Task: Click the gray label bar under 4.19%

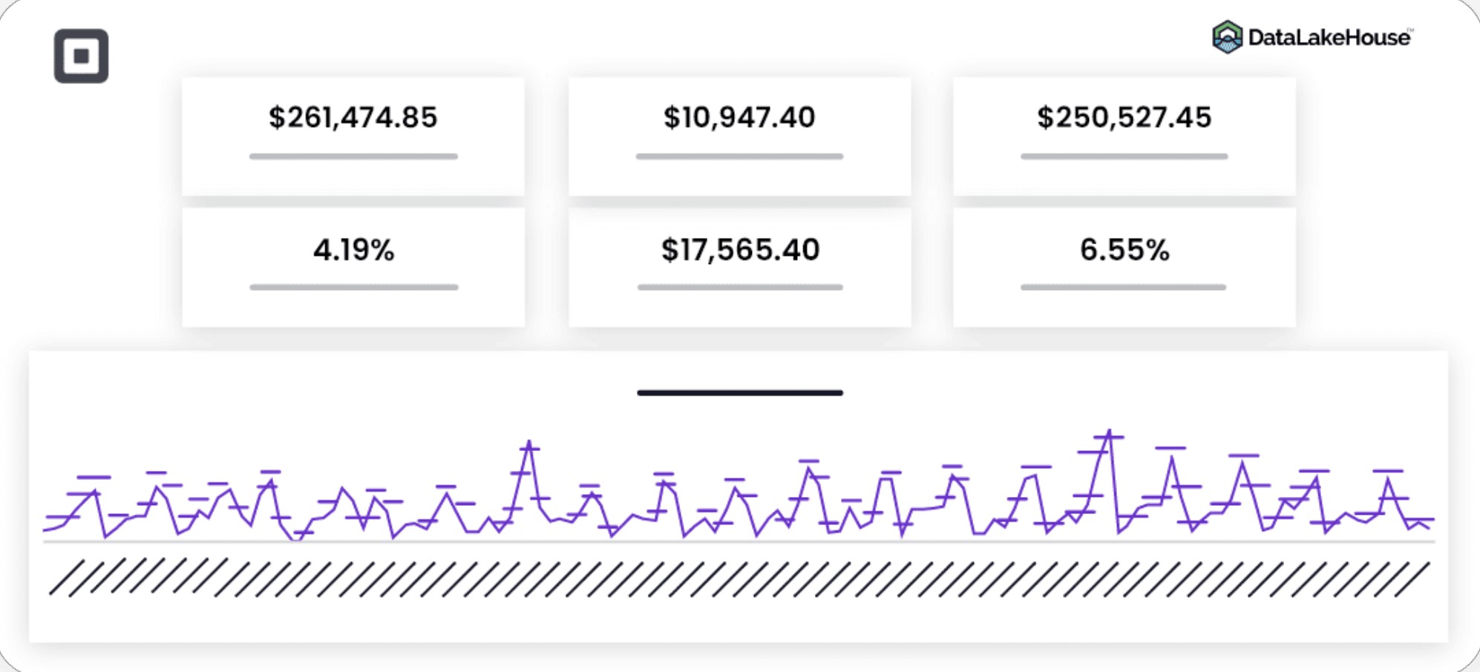Action: coord(353,287)
